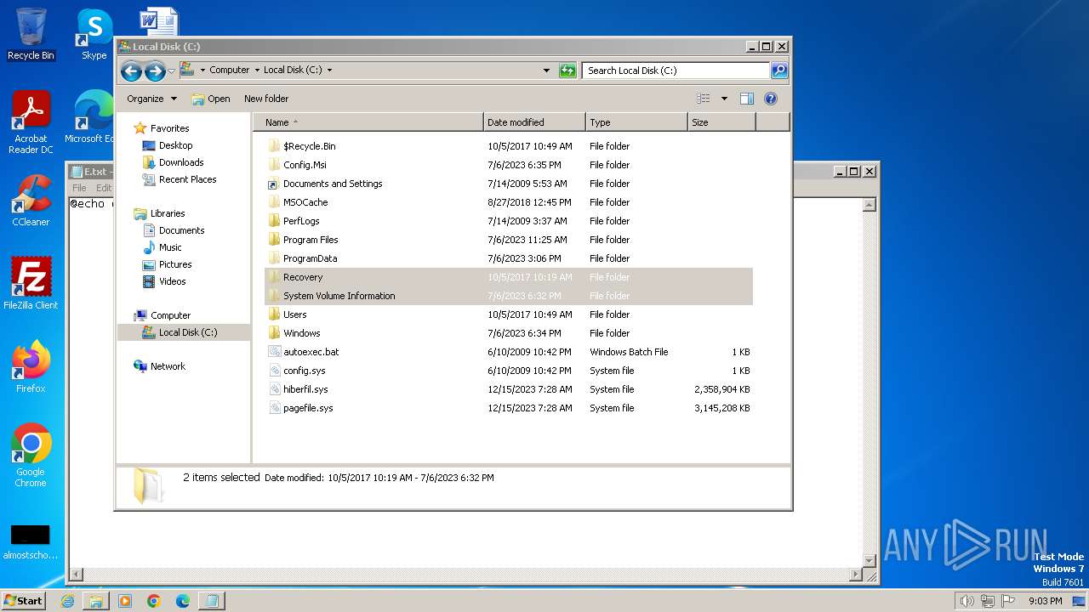Open the Documents library
The width and height of the screenshot is (1089, 612).
pos(181,230)
